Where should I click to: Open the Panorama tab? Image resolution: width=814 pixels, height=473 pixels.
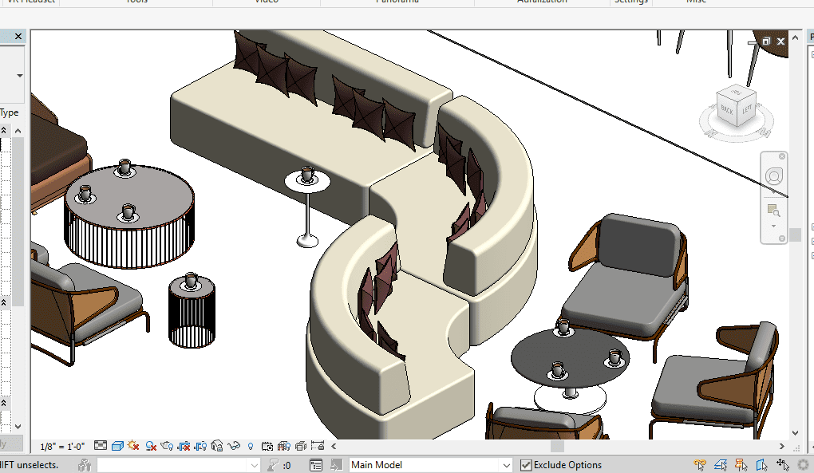click(397, 2)
